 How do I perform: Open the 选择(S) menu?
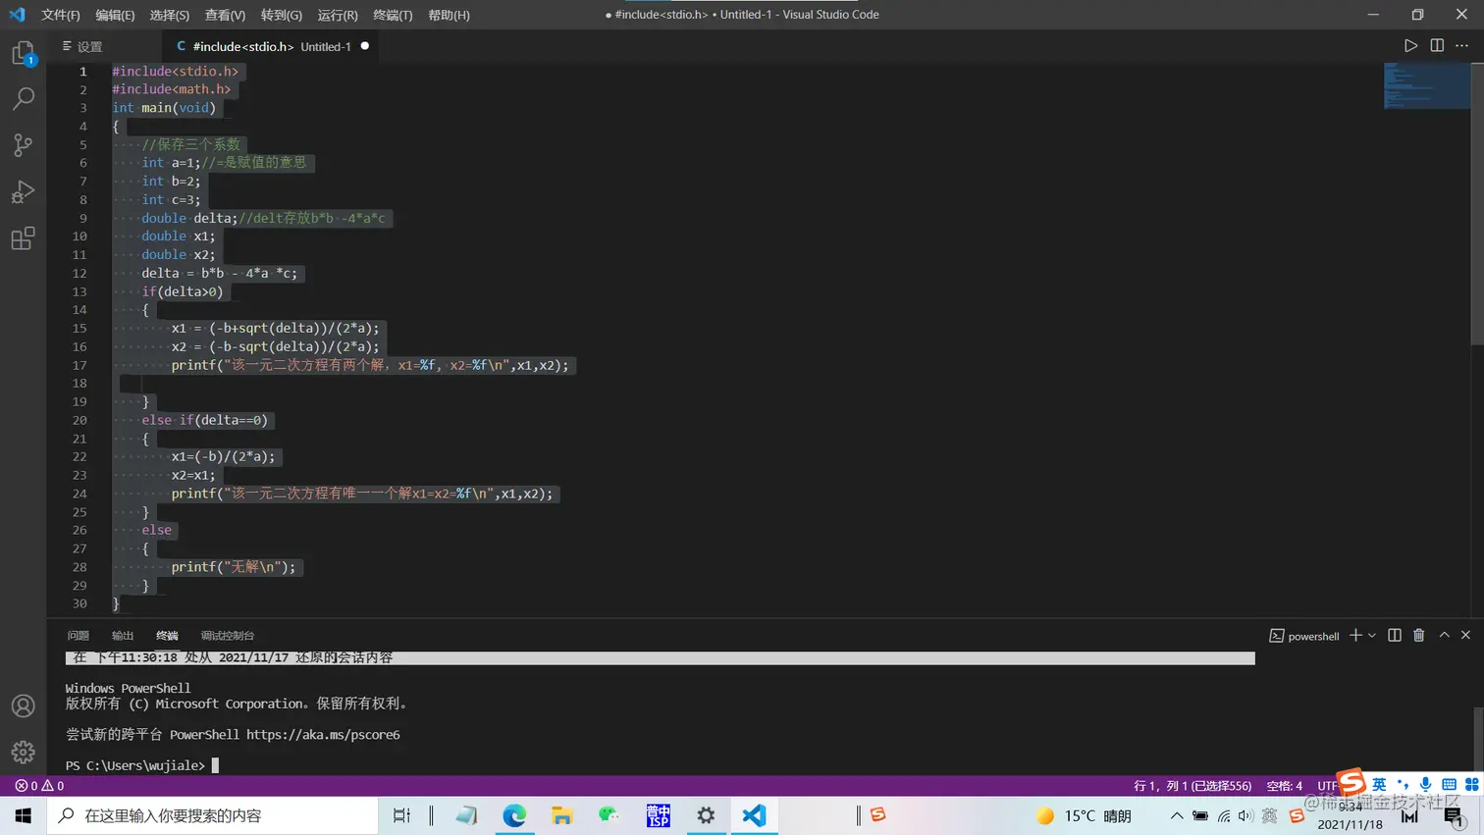[x=170, y=15]
